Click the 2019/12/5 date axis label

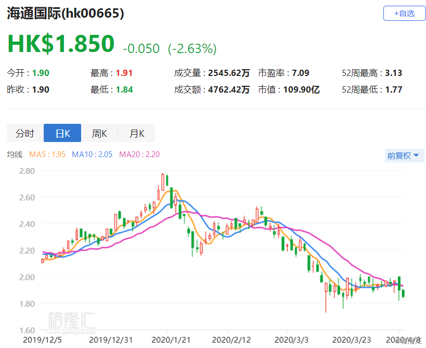(x=42, y=340)
